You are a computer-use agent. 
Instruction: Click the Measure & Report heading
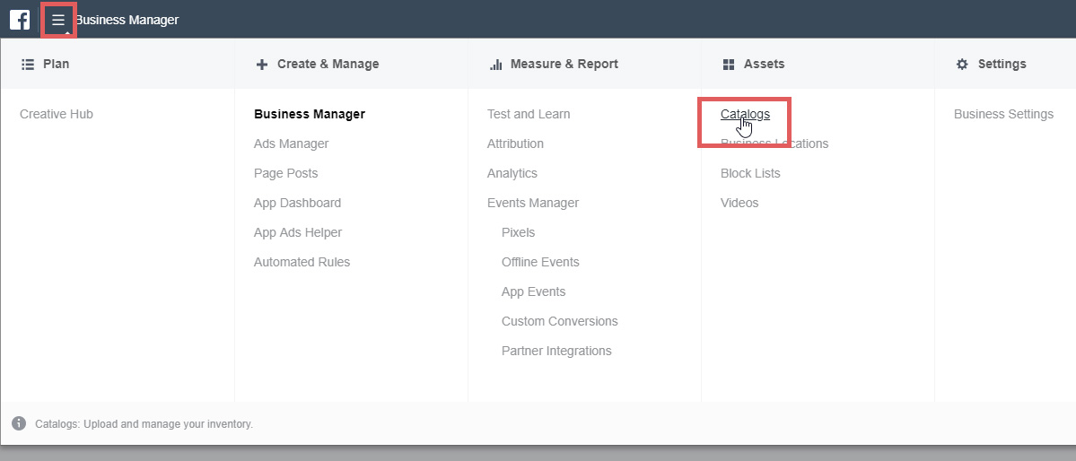564,64
